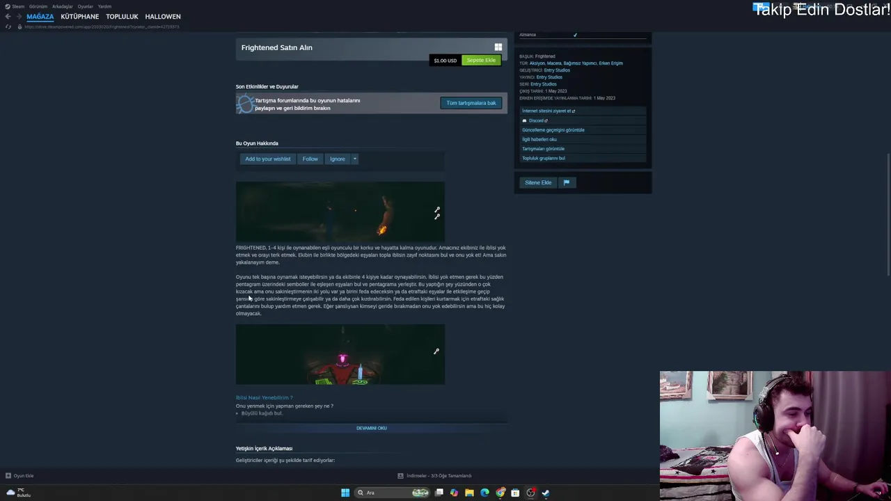
Task: Click the Oyun Ekle plus icon
Action: pyautogui.click(x=8, y=476)
